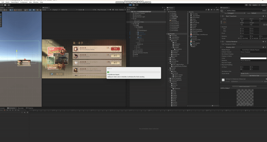
Task: Select AVPro Video object in Hierarchy
Action: click(140, 22)
